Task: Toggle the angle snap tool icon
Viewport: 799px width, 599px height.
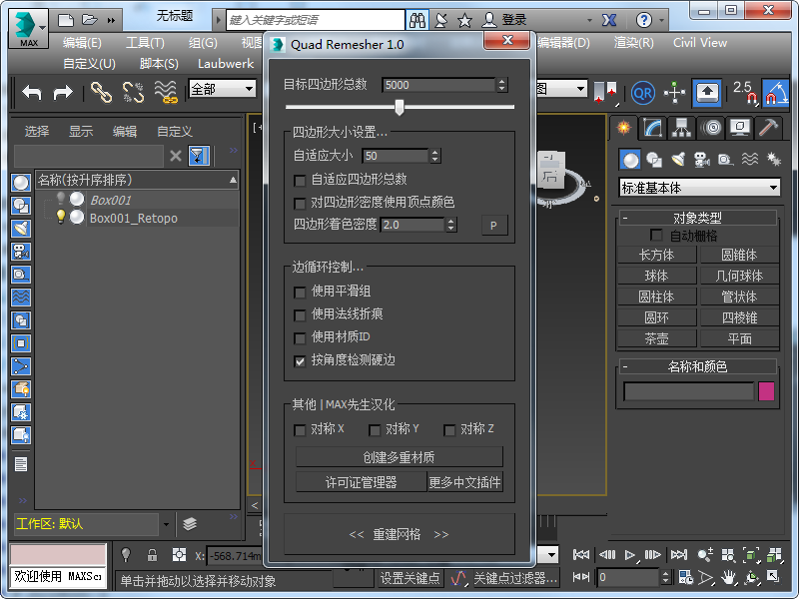Action: [775, 93]
